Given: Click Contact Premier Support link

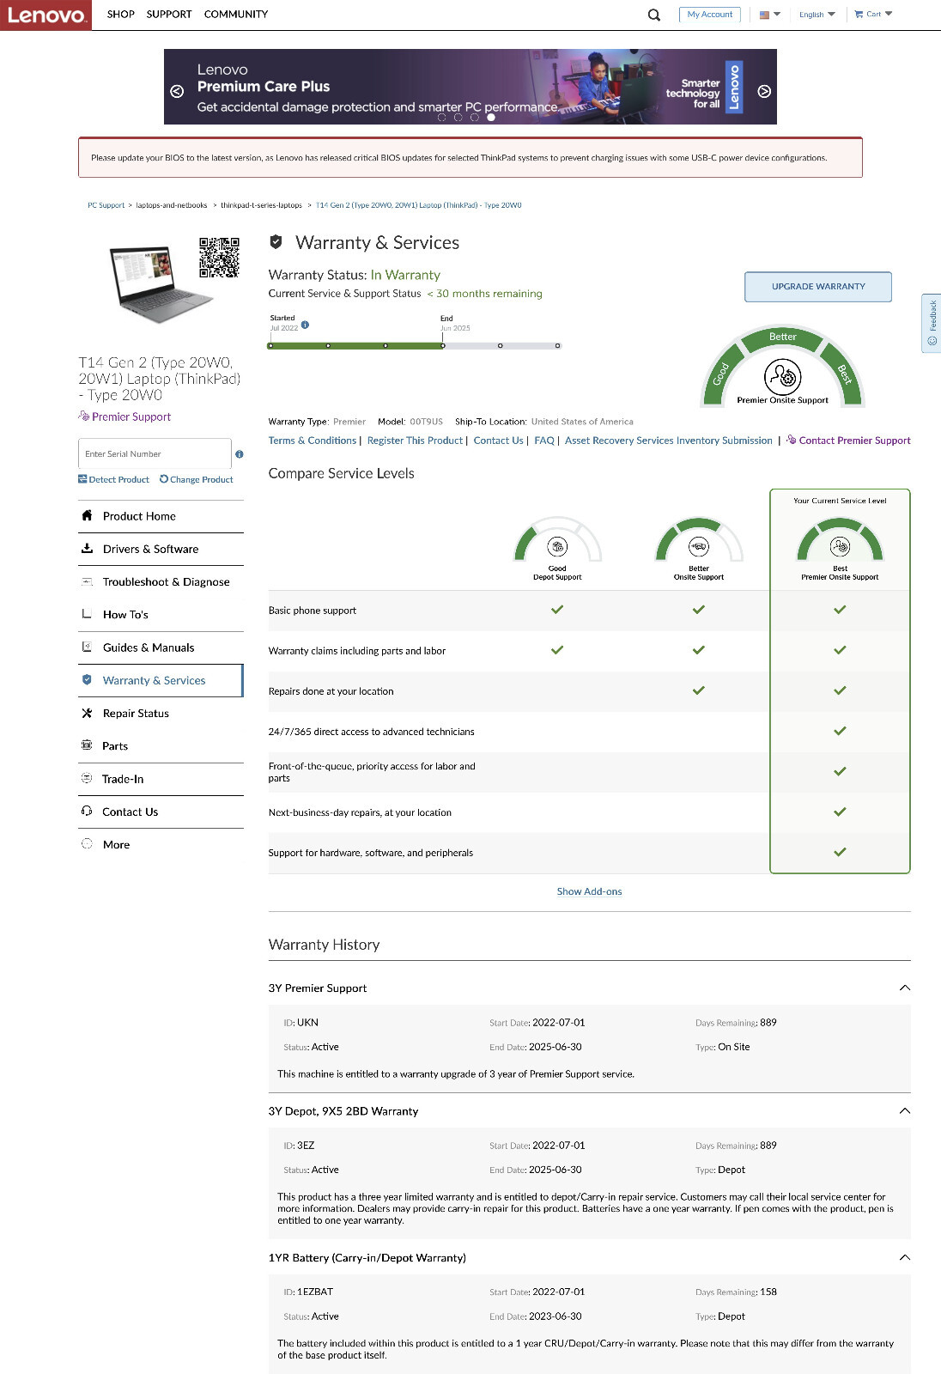Looking at the screenshot, I should [x=848, y=441].
